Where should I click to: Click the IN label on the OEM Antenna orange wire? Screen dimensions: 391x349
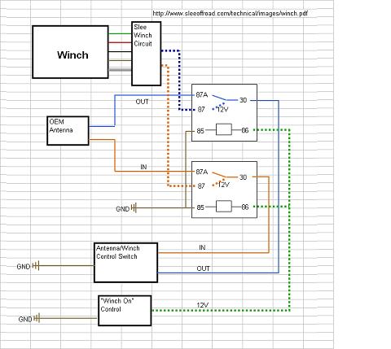click(x=143, y=167)
